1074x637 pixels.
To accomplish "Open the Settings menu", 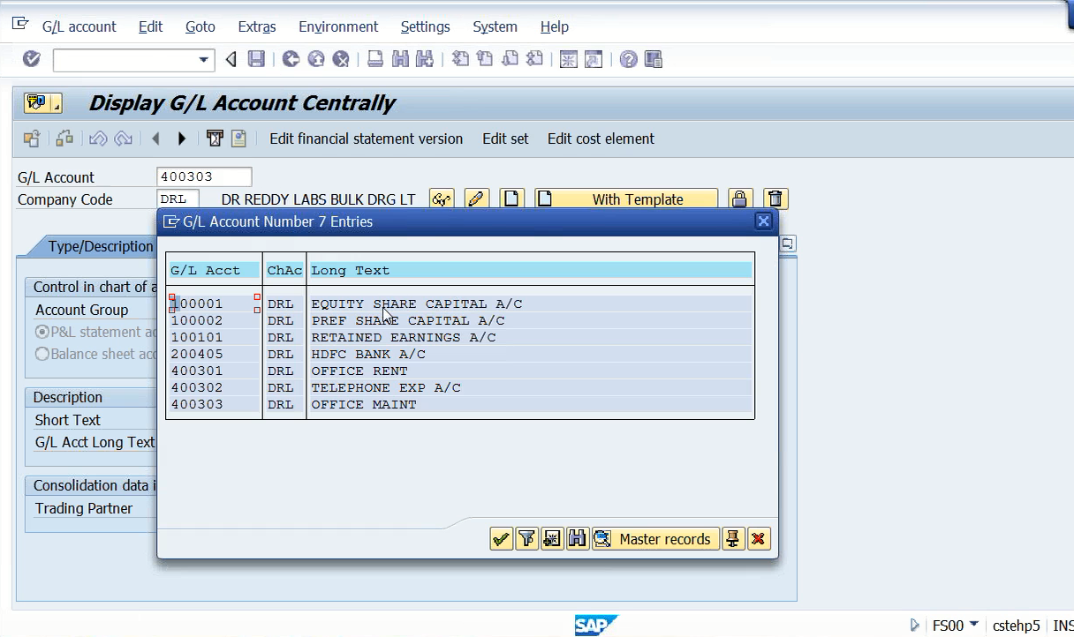I will tap(425, 26).
